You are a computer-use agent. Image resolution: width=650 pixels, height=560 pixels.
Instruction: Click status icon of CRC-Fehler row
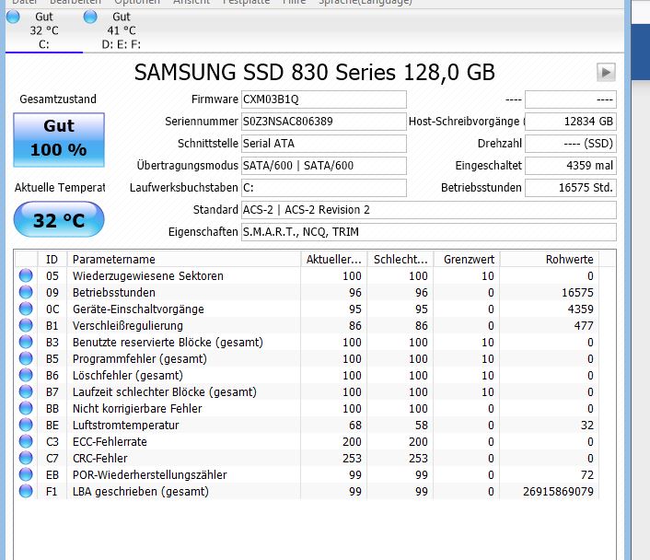pos(26,458)
